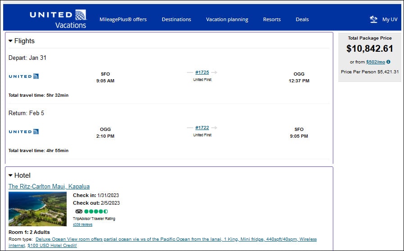Image resolution: width=404 pixels, height=251 pixels.
Task: Click Total travel time: 5hr 32min
Action: pyautogui.click(x=38, y=95)
